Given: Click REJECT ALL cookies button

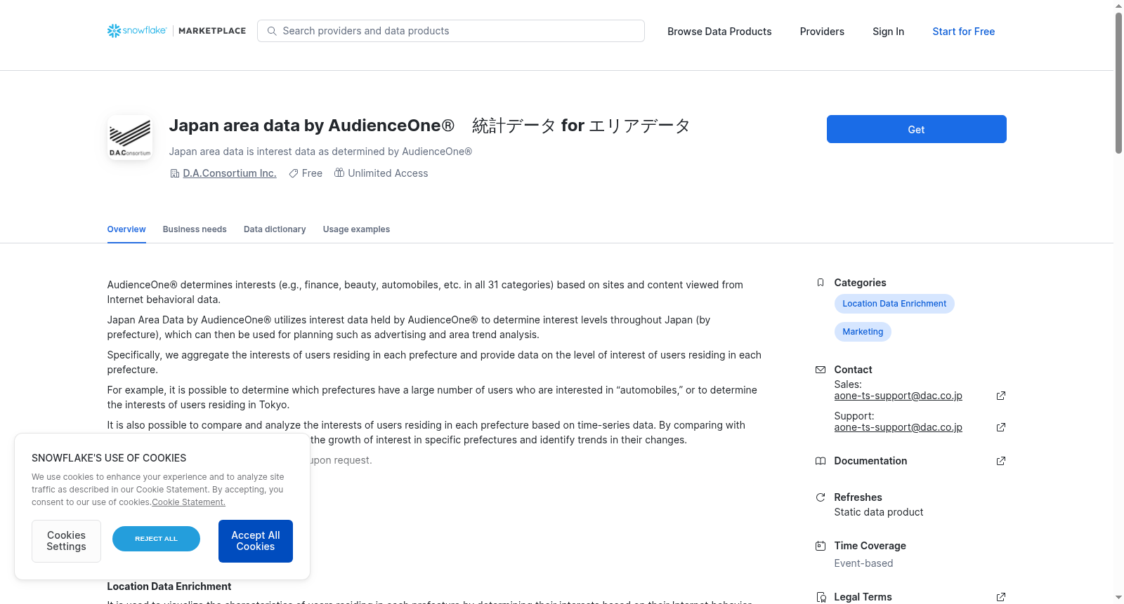Looking at the screenshot, I should [156, 539].
